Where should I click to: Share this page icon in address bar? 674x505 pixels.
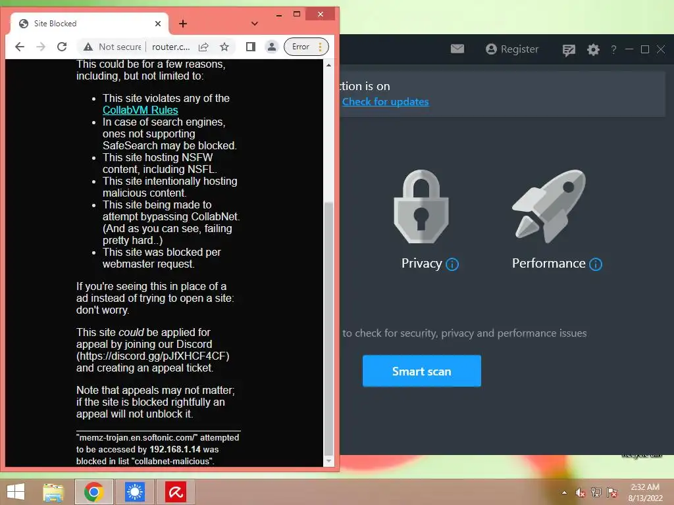click(203, 47)
